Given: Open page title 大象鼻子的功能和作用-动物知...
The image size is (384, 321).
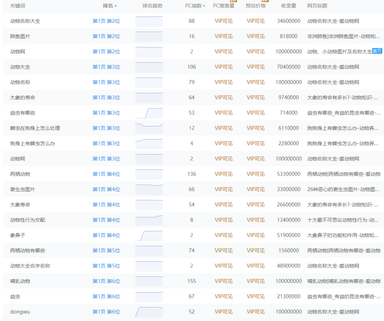Looking at the screenshot, I should click(343, 235).
